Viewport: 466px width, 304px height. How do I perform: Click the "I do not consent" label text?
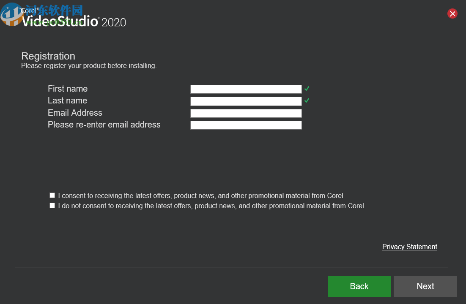click(x=211, y=206)
